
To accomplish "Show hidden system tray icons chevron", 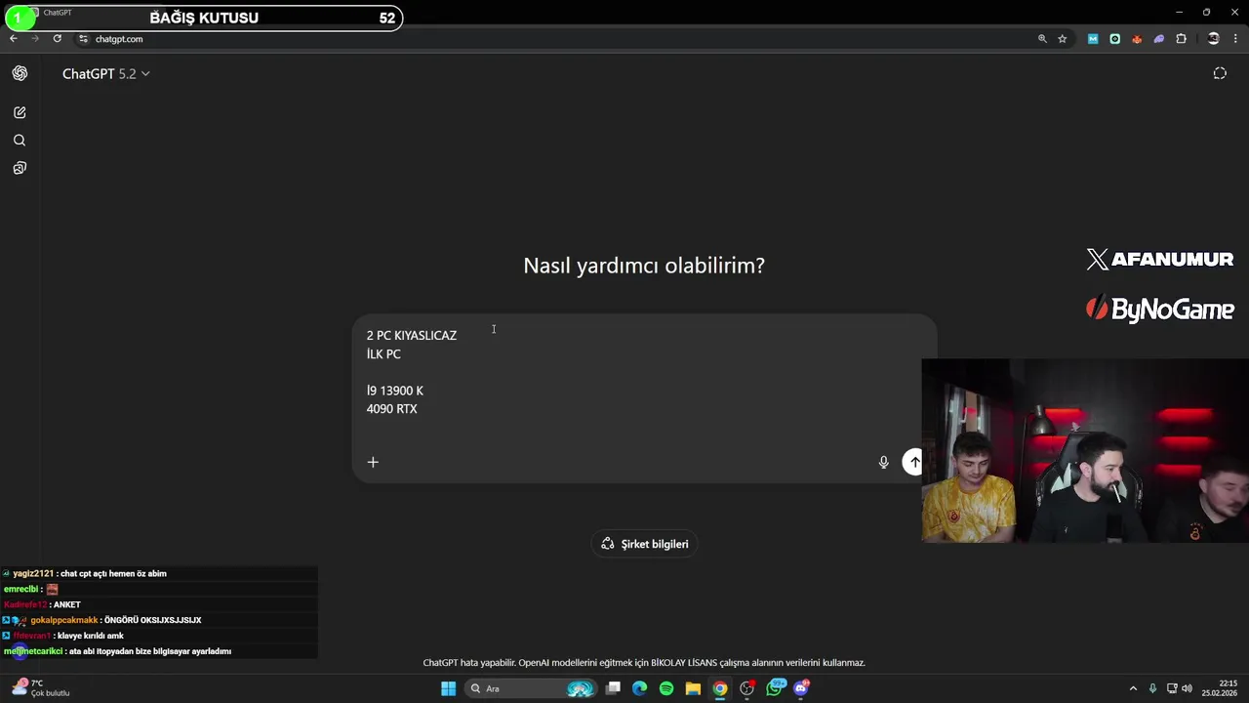I will coord(1133,688).
